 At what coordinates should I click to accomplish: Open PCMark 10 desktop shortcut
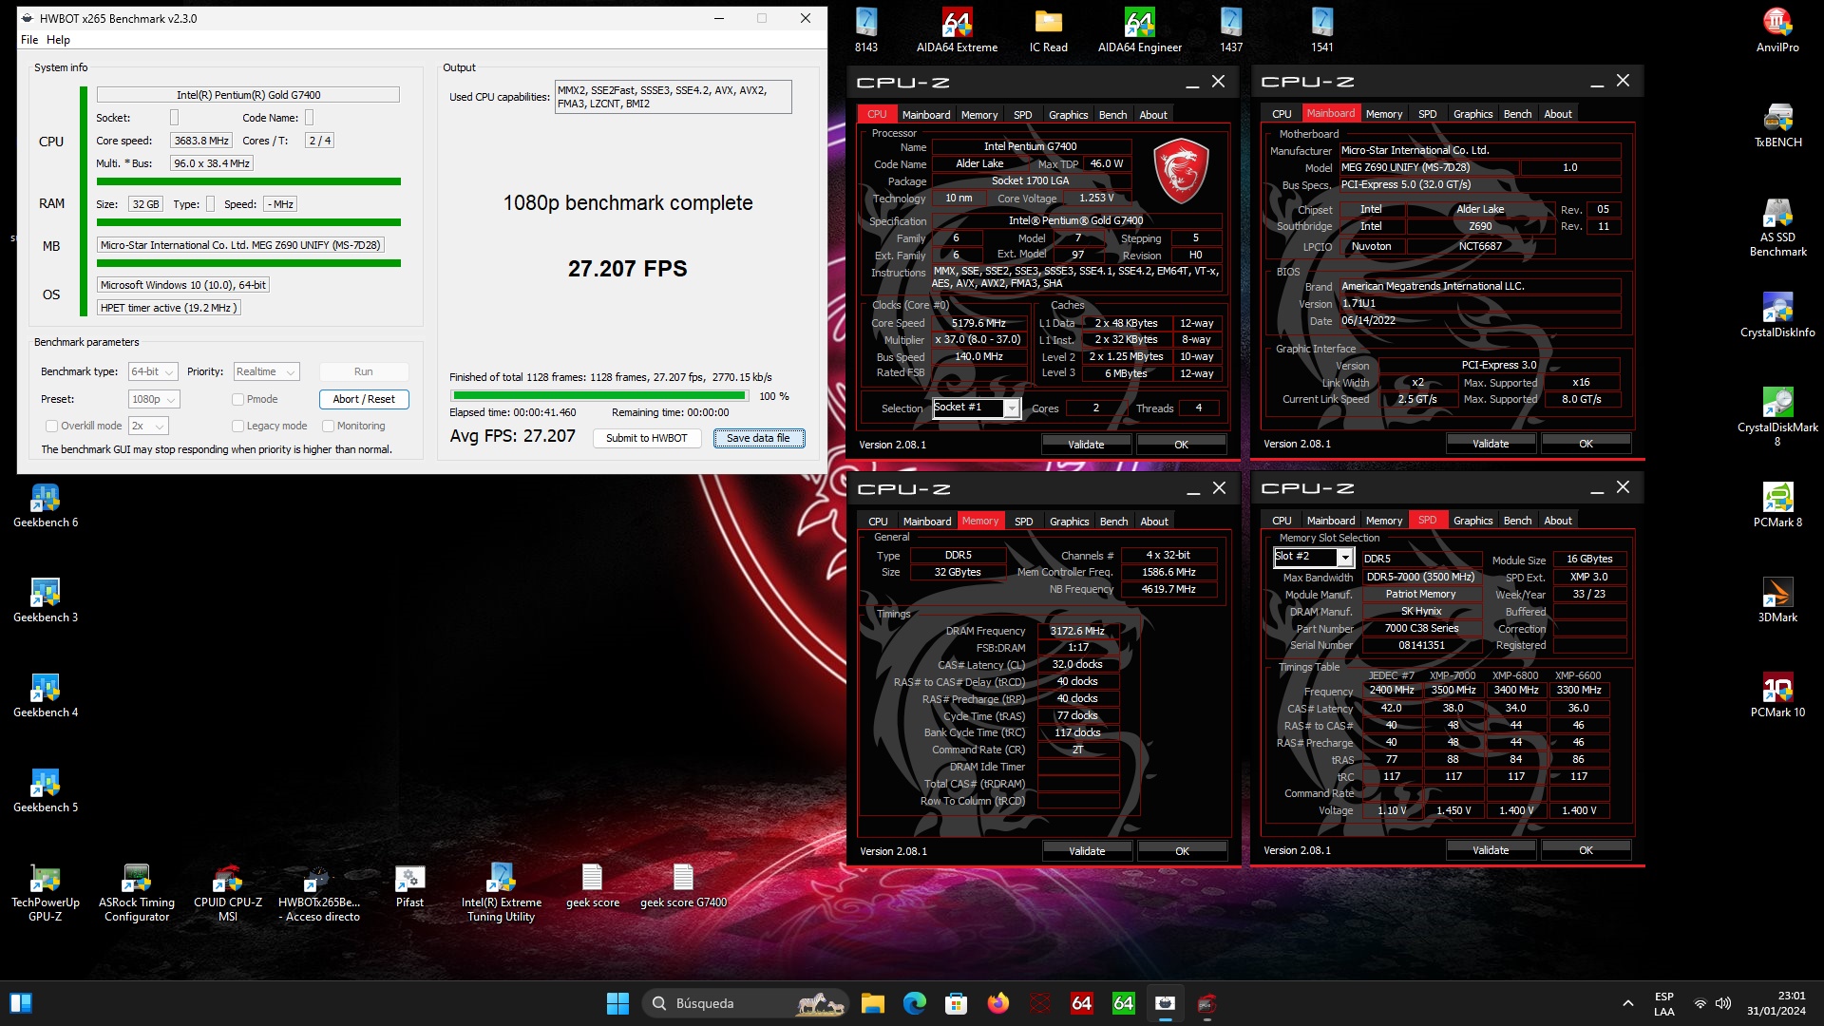click(x=1777, y=695)
